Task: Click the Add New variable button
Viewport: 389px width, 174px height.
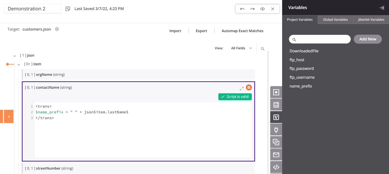Action: coord(368,39)
